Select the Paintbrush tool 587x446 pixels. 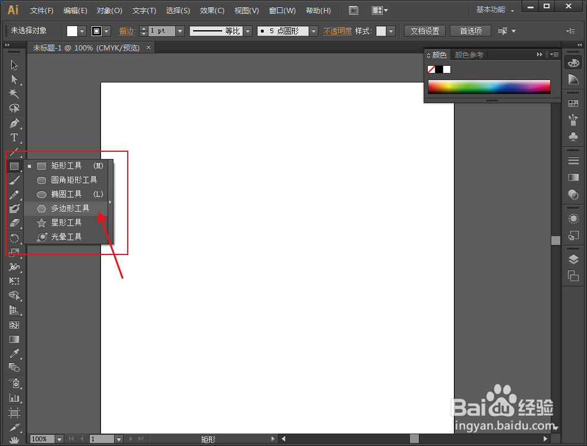(x=14, y=180)
